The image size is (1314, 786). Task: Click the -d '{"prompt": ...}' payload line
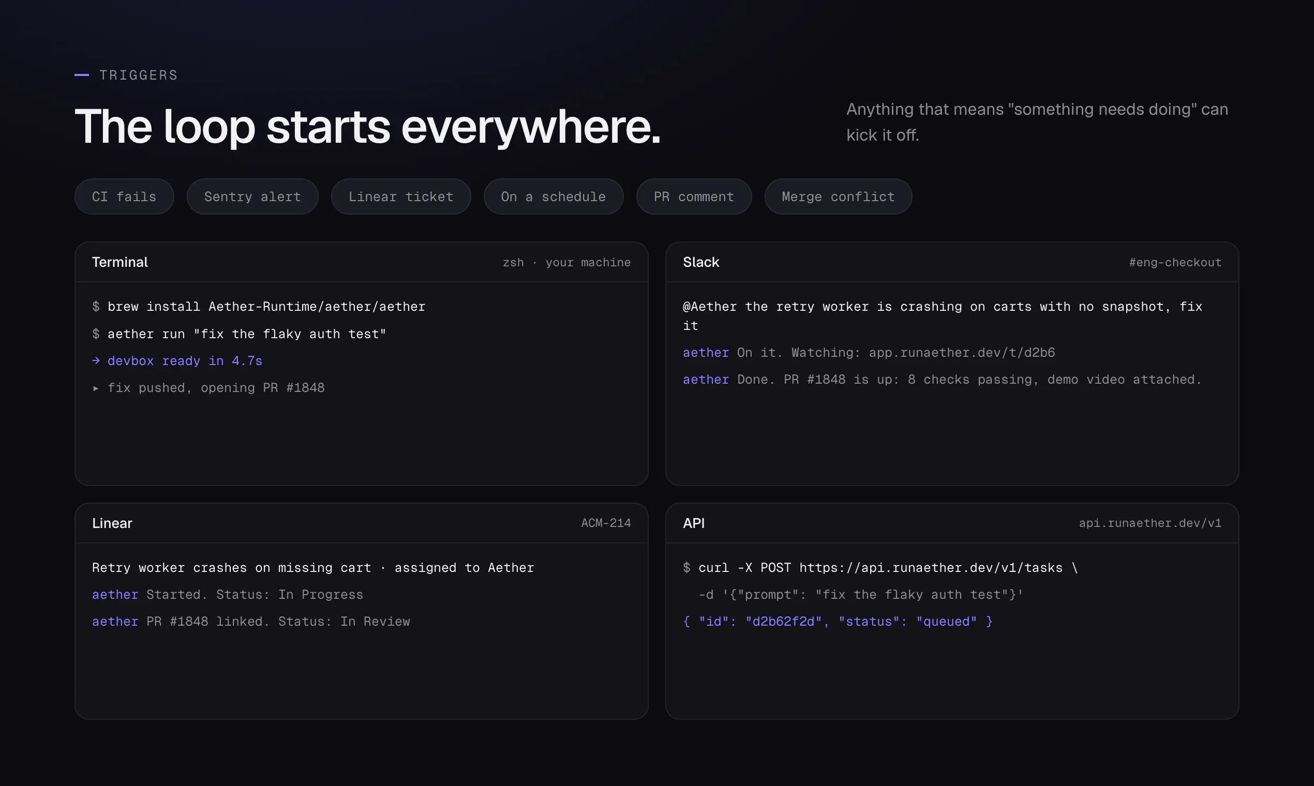pyautogui.click(x=860, y=595)
